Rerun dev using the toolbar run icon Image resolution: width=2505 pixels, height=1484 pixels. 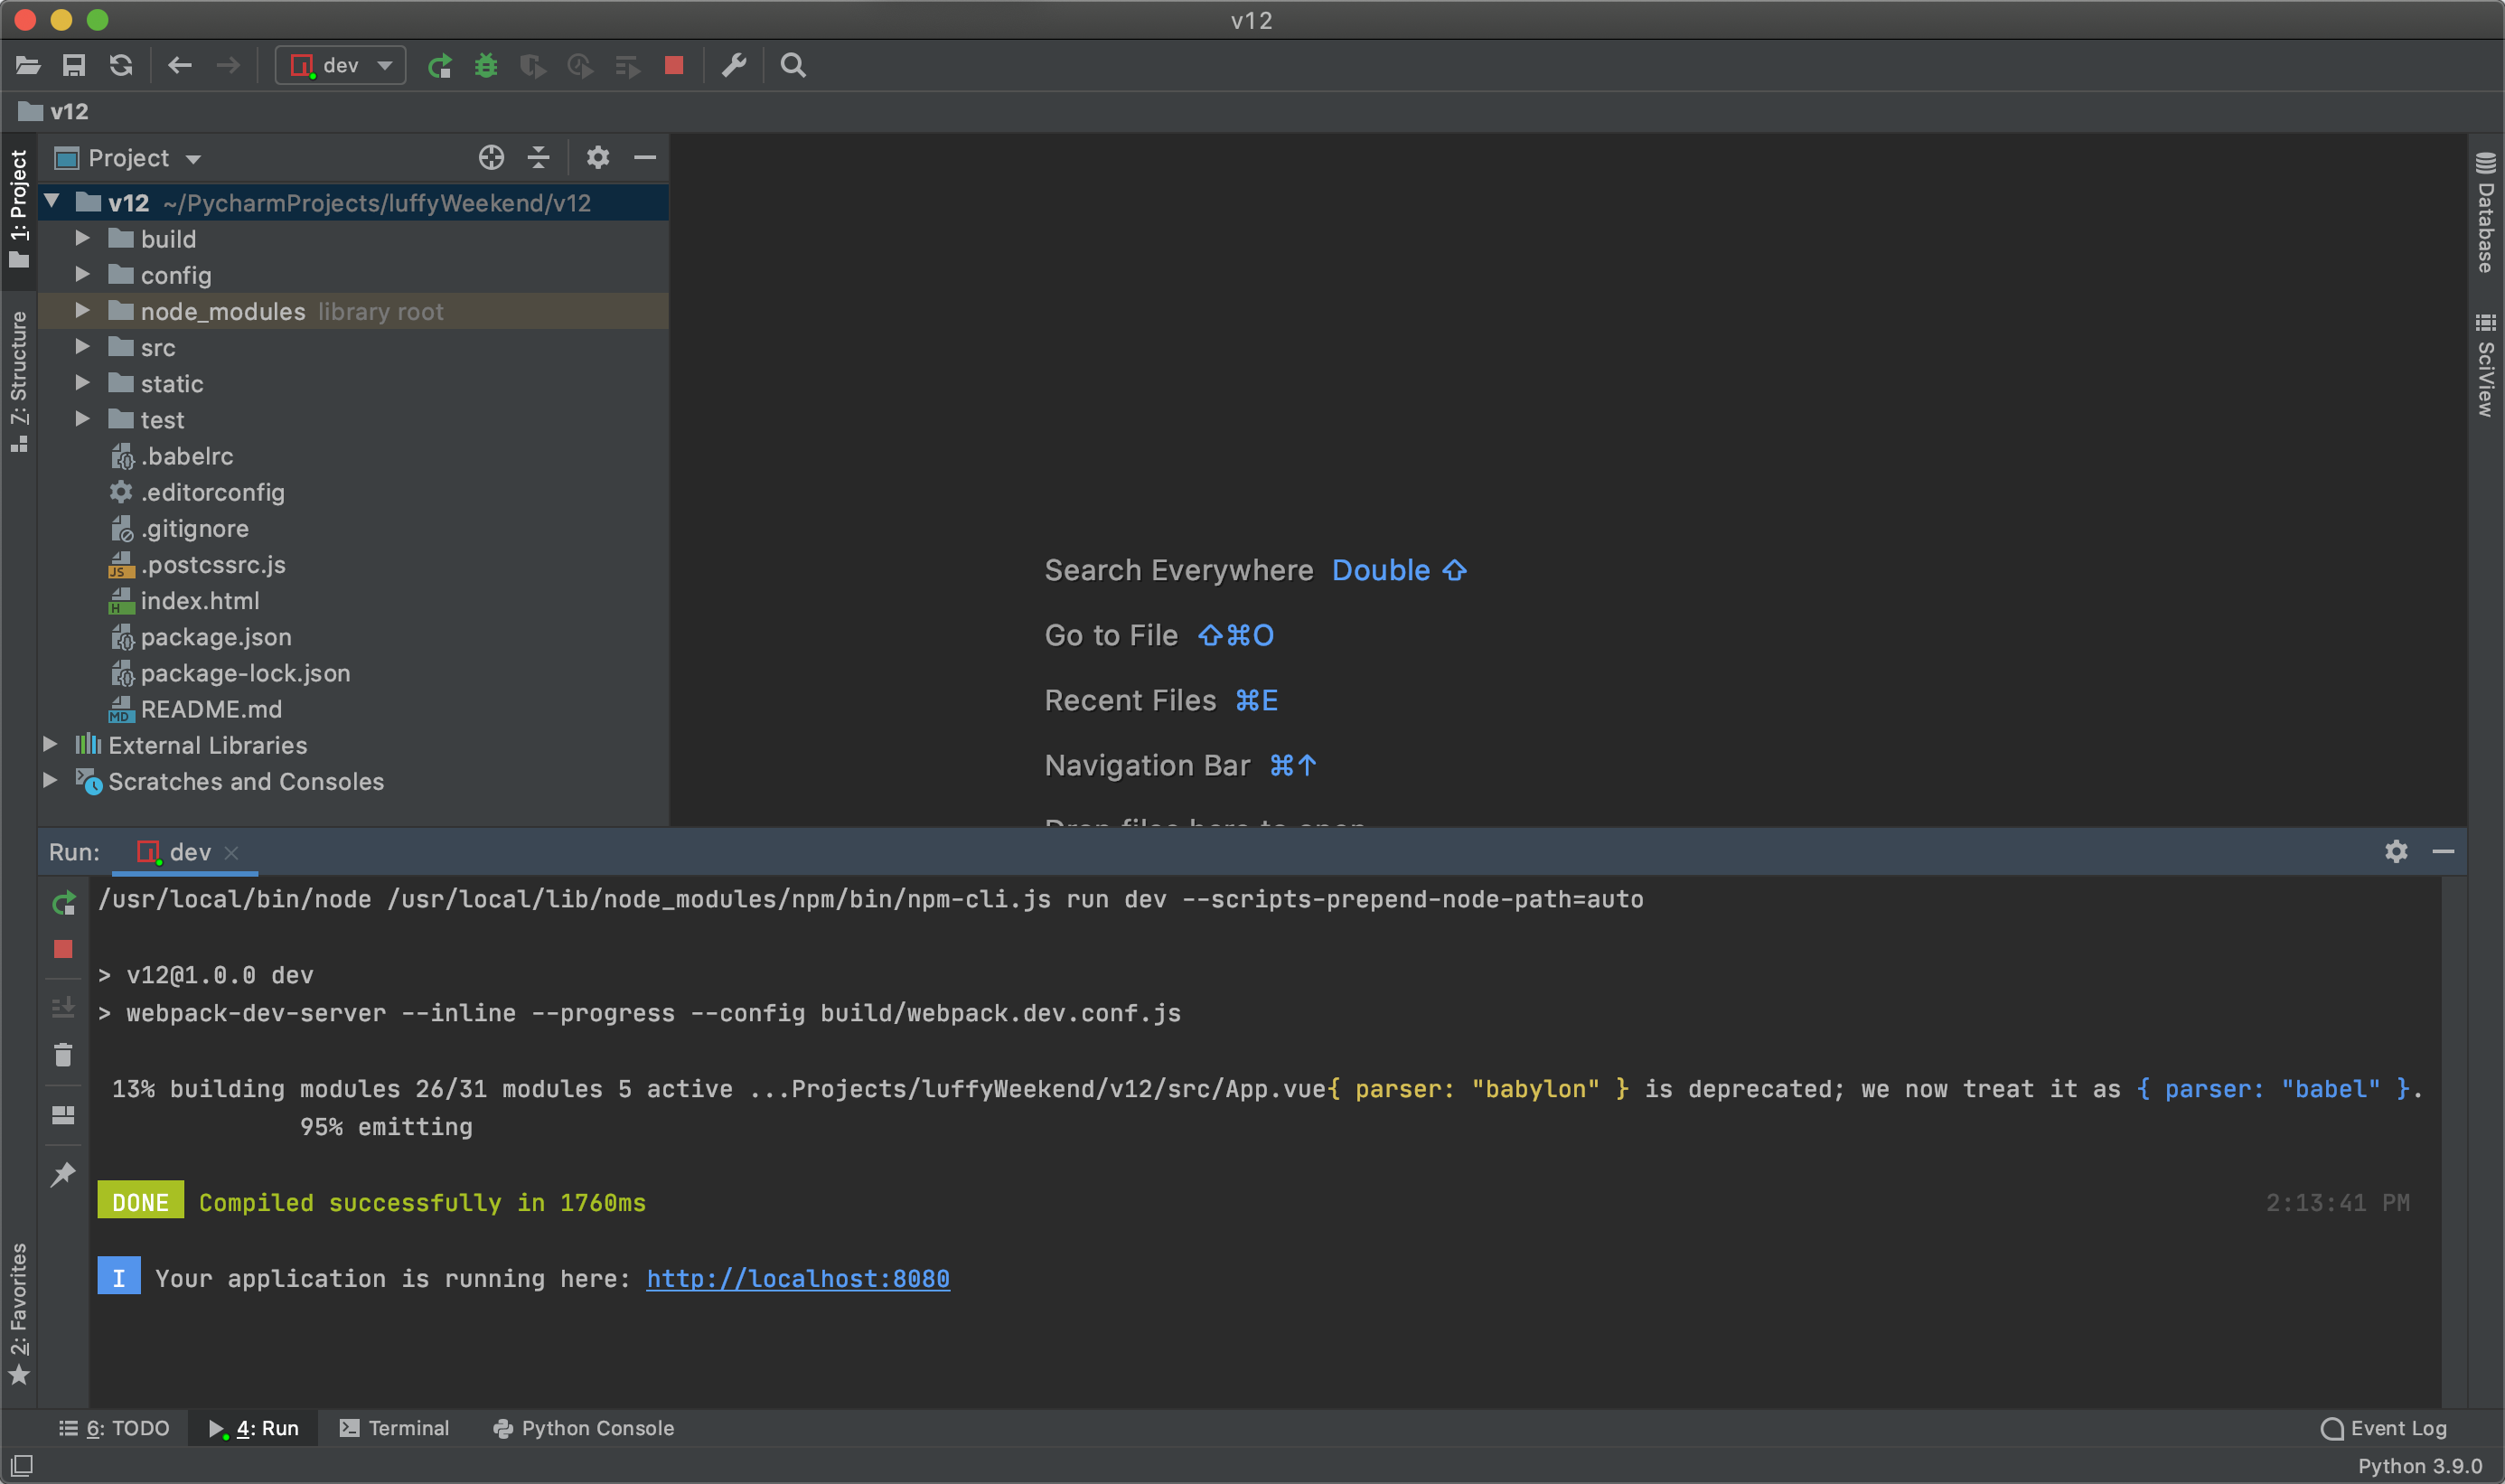click(x=440, y=65)
